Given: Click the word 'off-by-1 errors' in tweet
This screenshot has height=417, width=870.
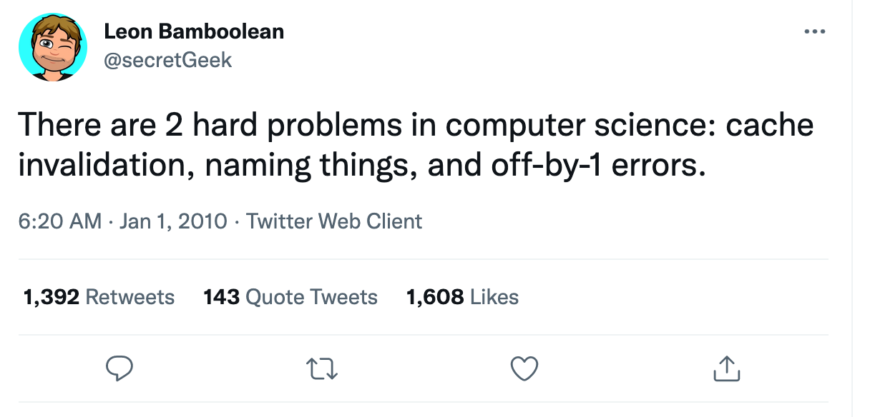Looking at the screenshot, I should click(x=592, y=165).
